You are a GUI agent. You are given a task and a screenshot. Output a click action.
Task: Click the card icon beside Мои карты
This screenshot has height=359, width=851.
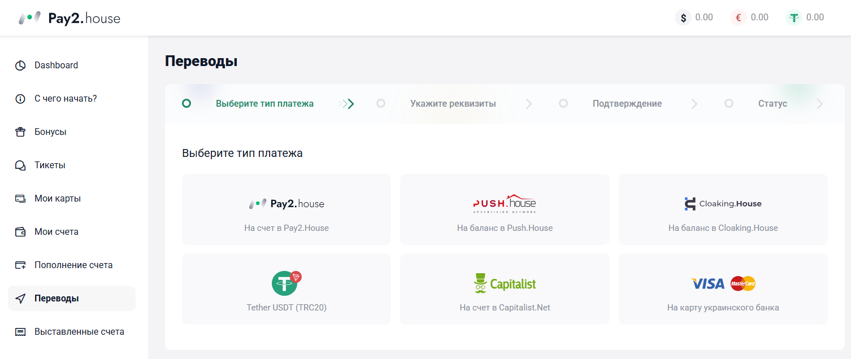point(20,199)
